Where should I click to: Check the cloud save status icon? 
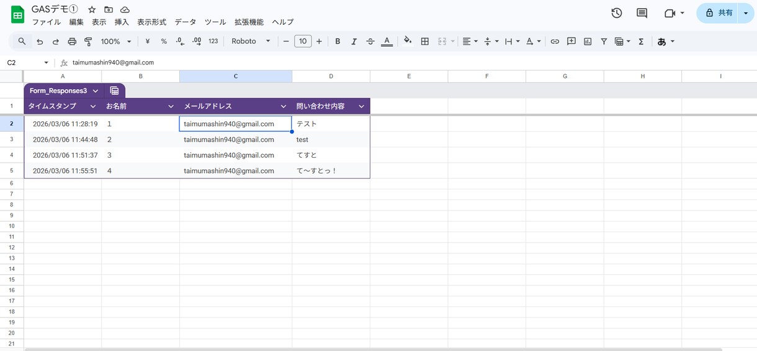point(125,10)
